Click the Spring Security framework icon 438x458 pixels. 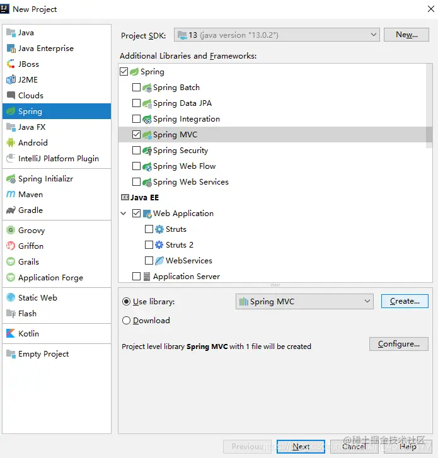tap(147, 151)
